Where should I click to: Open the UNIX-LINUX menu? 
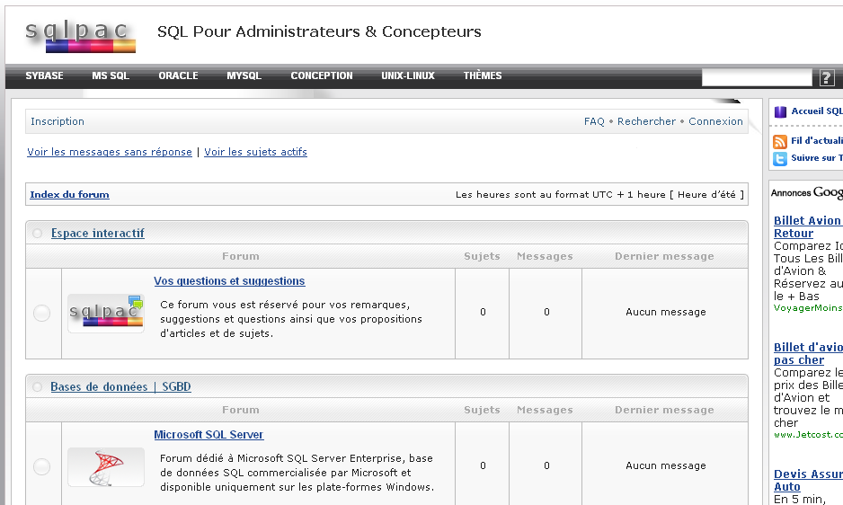coord(407,76)
